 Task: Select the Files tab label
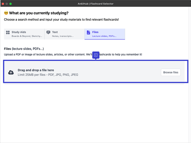point(95,32)
